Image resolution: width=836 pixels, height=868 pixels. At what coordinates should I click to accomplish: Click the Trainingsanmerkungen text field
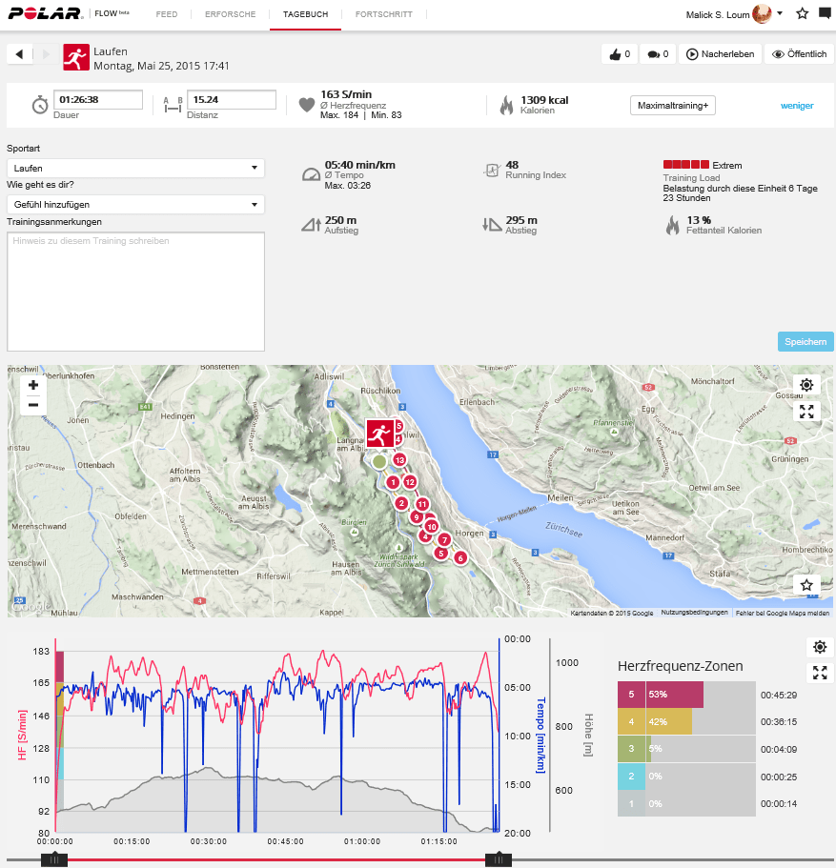tap(135, 291)
